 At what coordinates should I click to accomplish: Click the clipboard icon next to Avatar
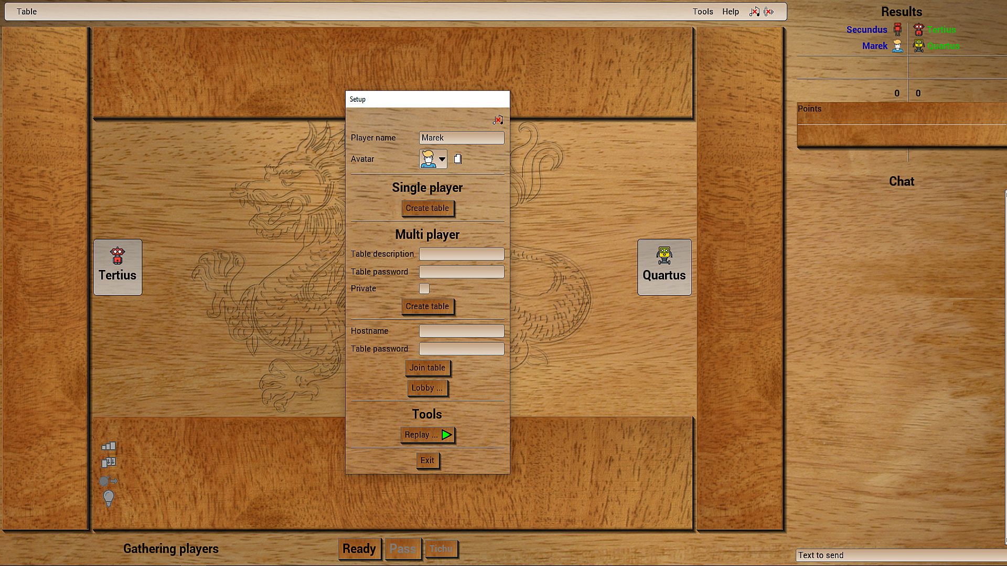point(457,159)
